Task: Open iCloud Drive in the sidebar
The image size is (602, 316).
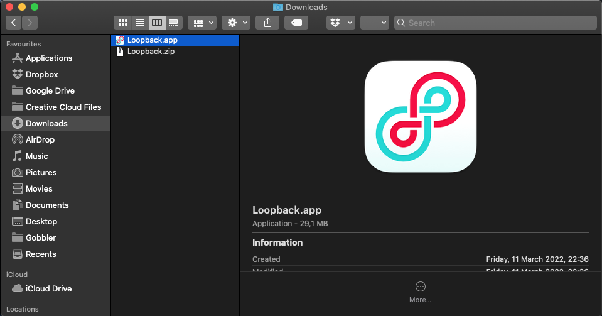Action: (x=56, y=288)
